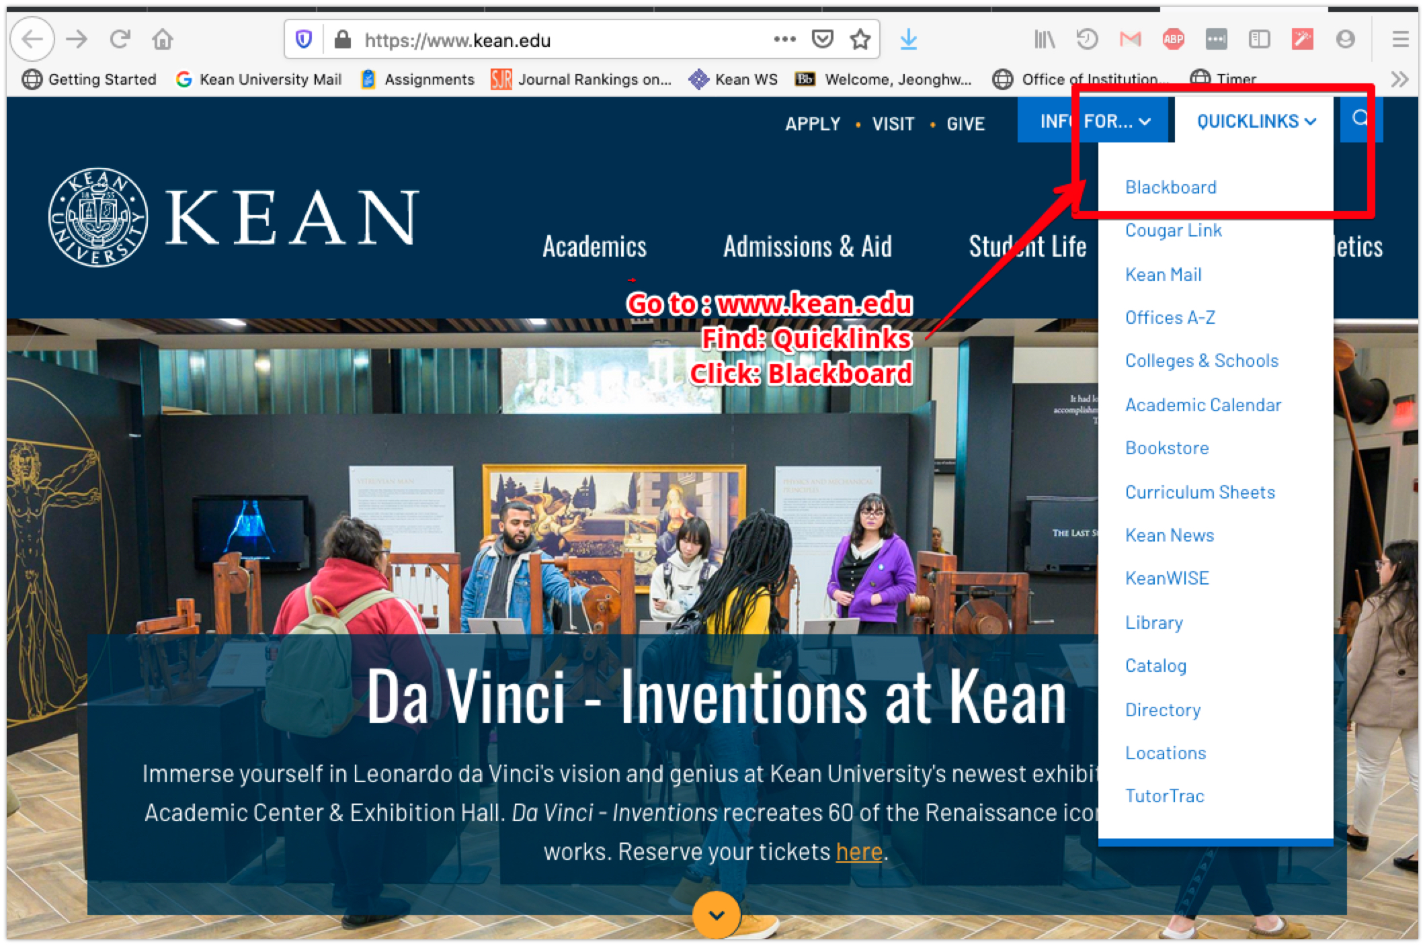1425x946 pixels.
Task: Open the Library bookshelf icon
Action: point(1044,40)
